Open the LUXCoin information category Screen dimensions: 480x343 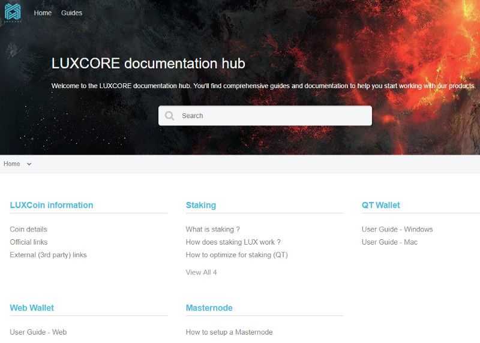tap(52, 205)
